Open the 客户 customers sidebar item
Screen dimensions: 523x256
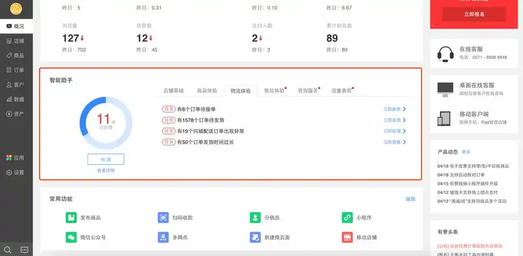(x=16, y=84)
